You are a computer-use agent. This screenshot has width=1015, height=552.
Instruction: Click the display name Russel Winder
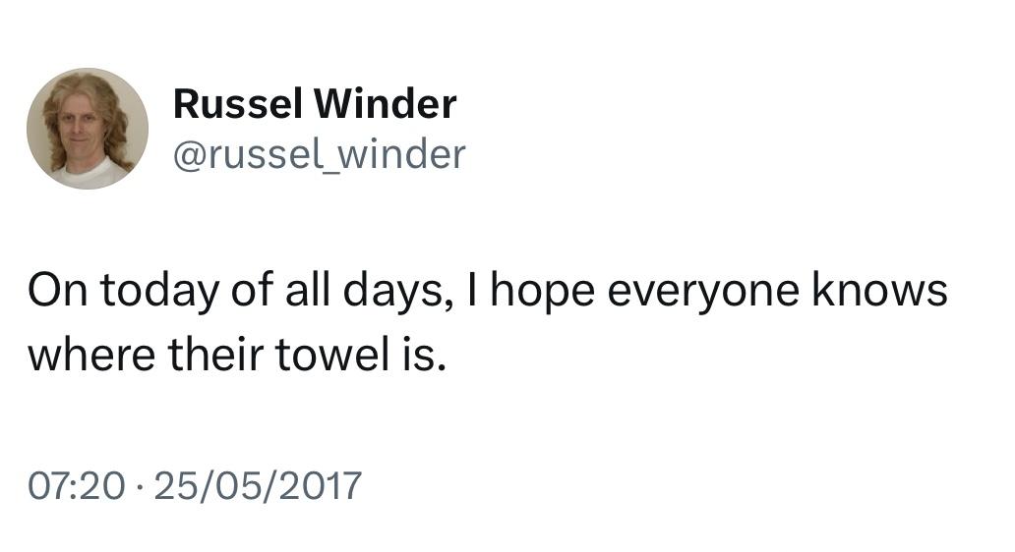(315, 104)
